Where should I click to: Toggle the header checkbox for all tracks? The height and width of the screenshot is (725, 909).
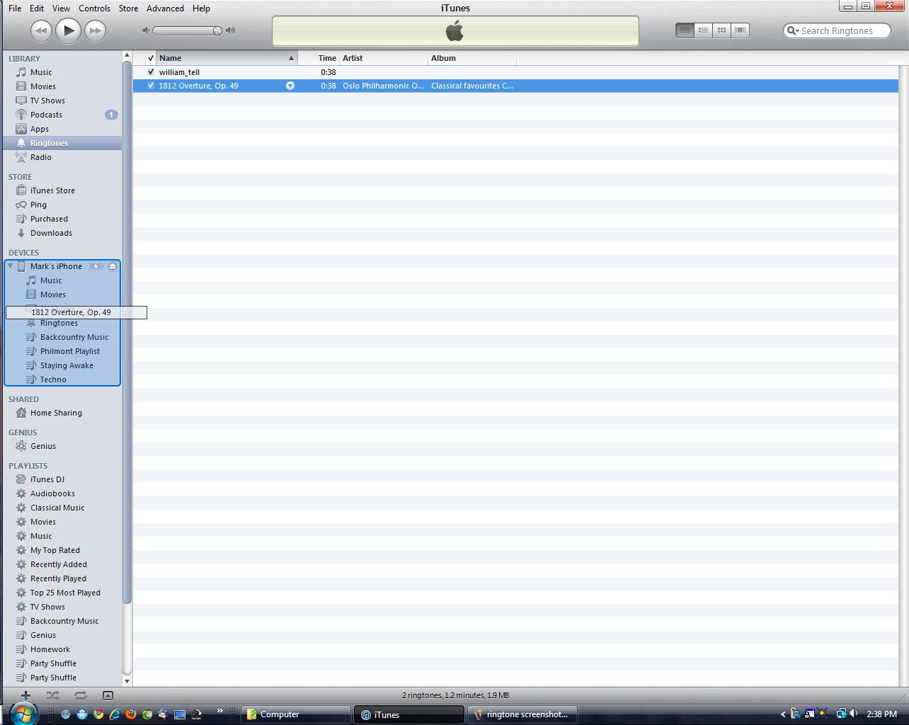point(151,58)
